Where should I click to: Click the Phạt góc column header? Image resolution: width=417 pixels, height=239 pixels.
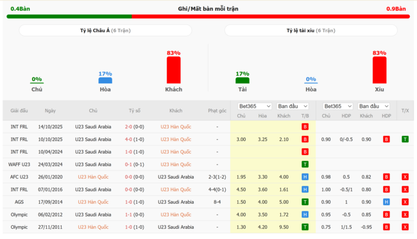(217, 111)
